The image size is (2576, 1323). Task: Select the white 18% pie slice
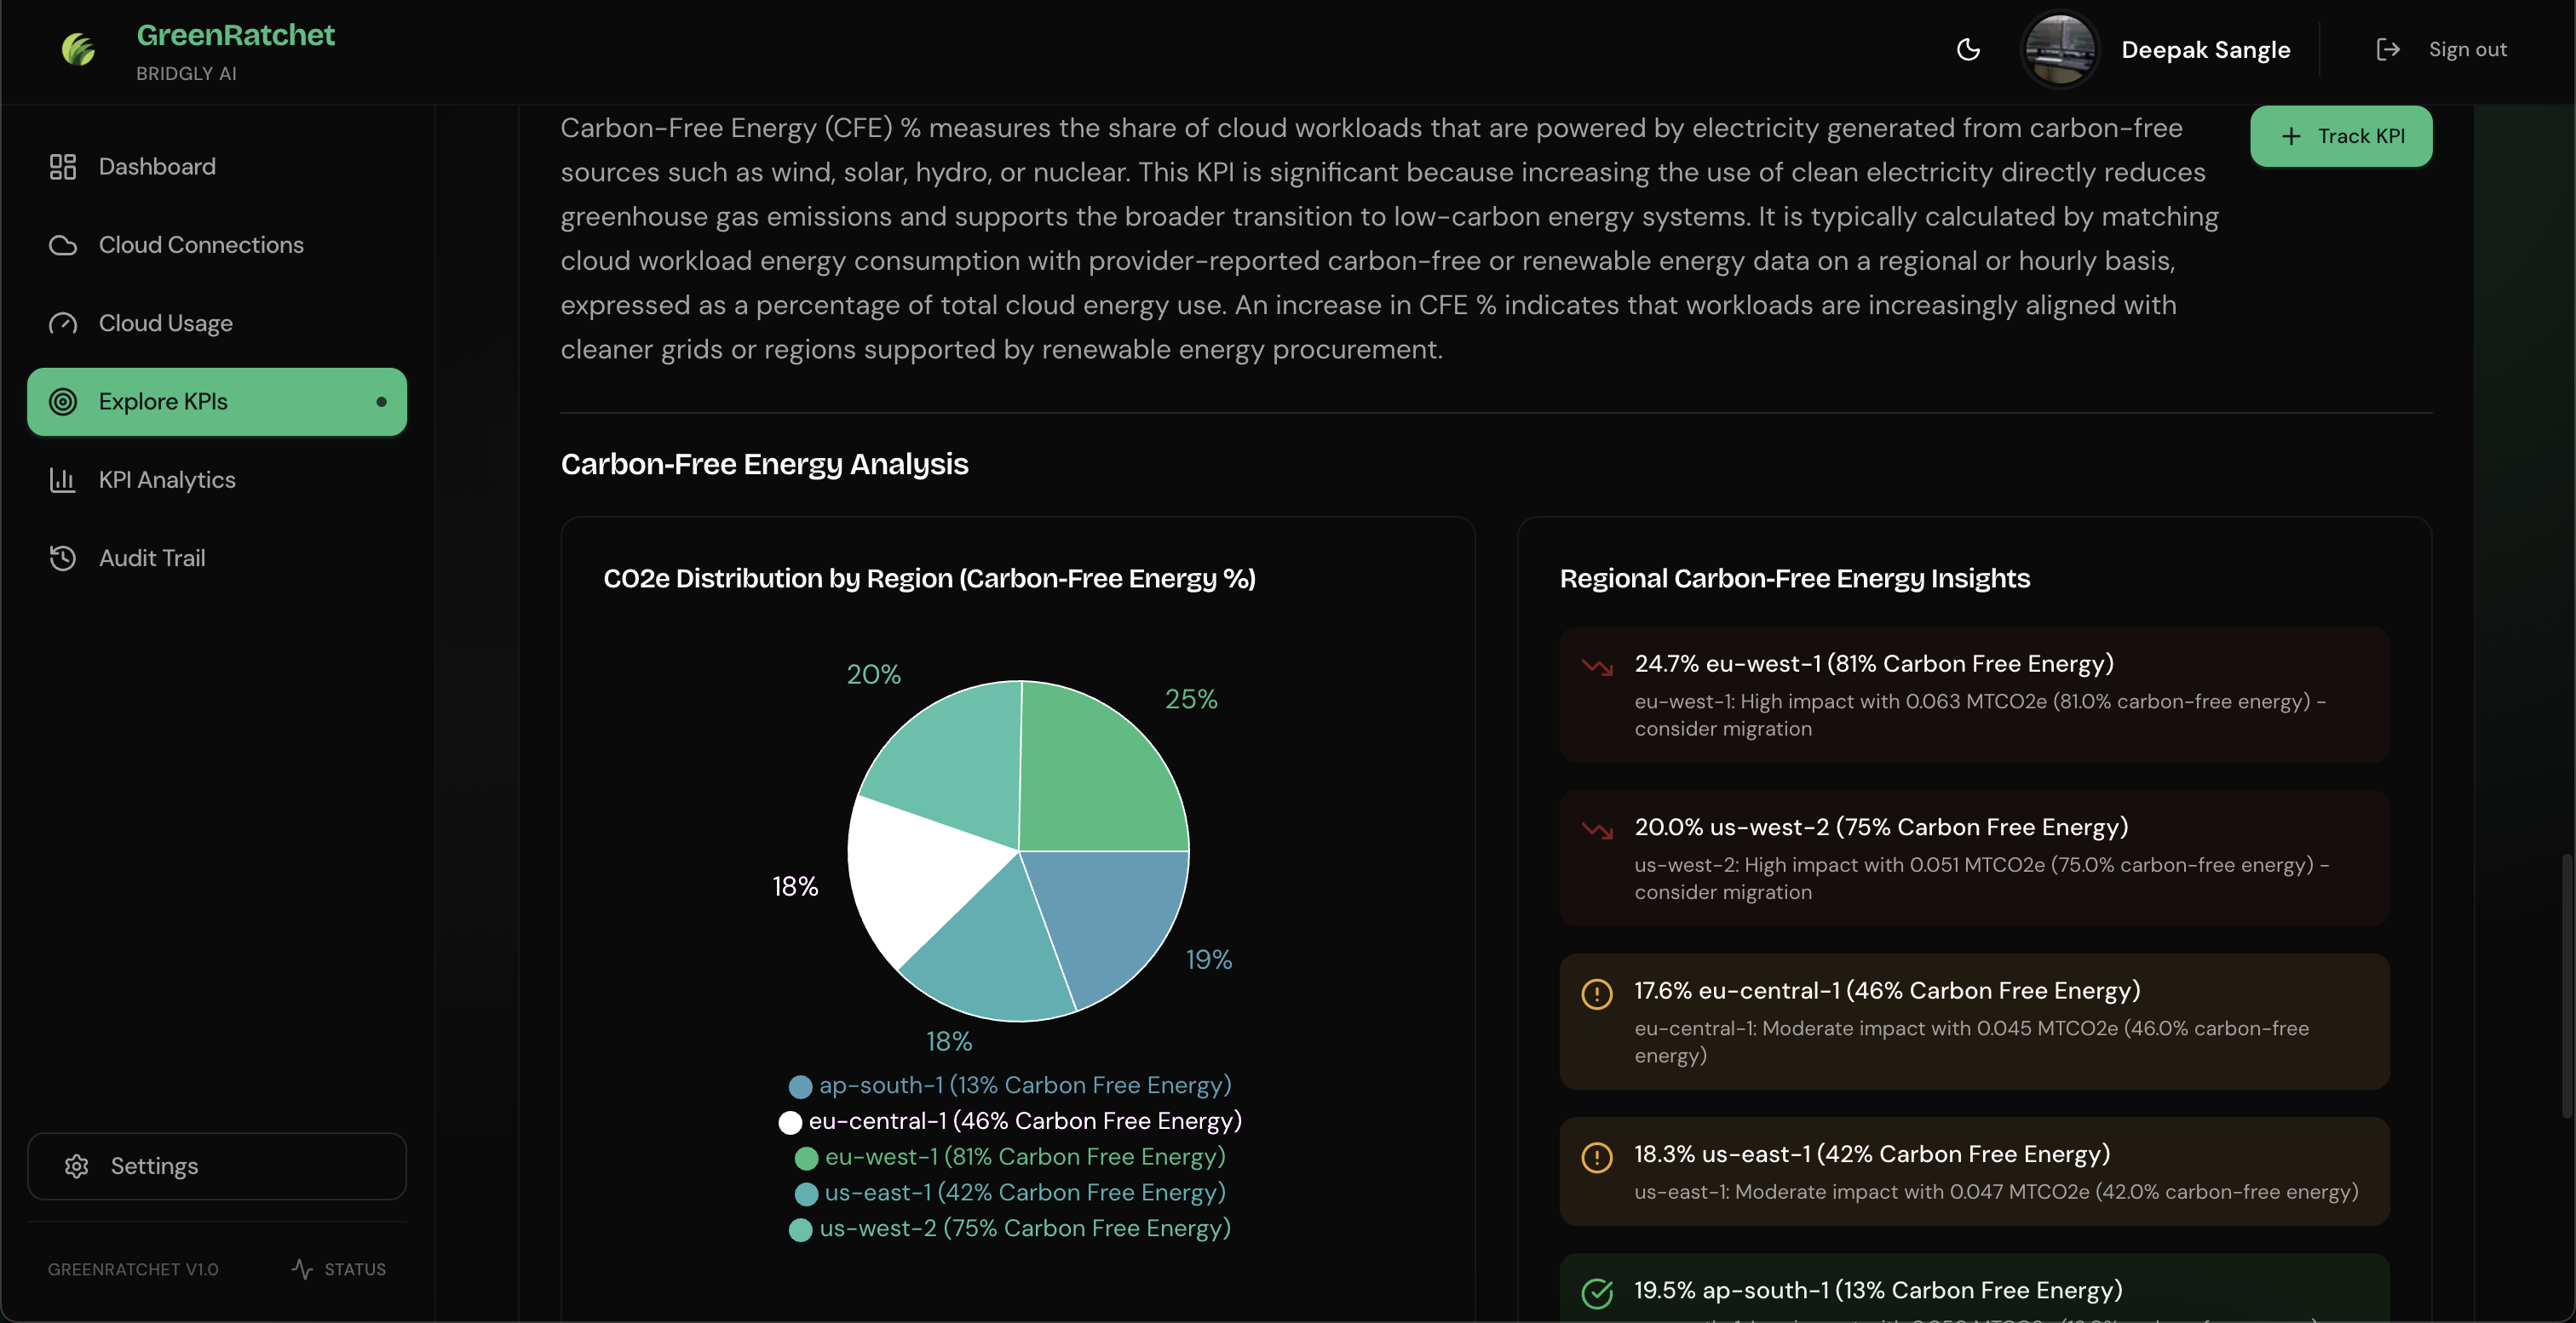[x=915, y=874]
